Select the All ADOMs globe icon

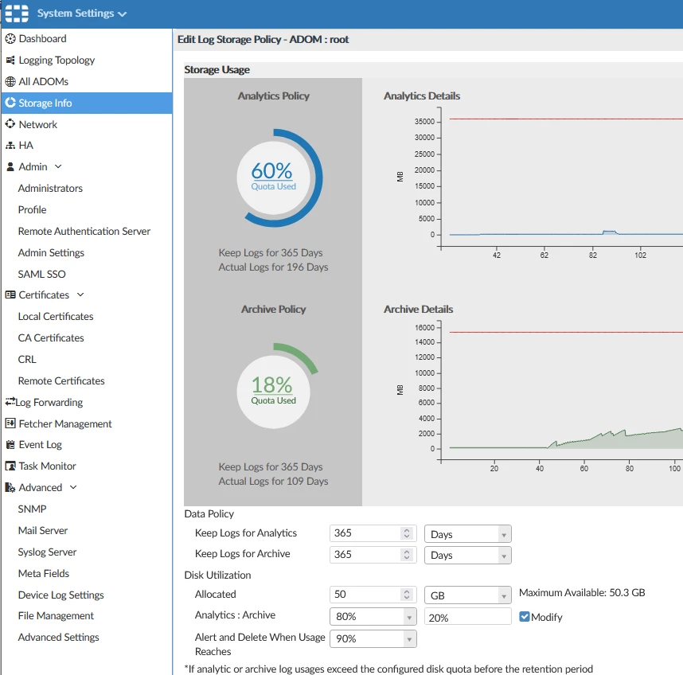(10, 81)
